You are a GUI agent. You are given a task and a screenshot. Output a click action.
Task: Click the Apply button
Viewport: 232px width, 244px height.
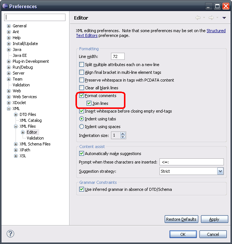click(x=214, y=219)
